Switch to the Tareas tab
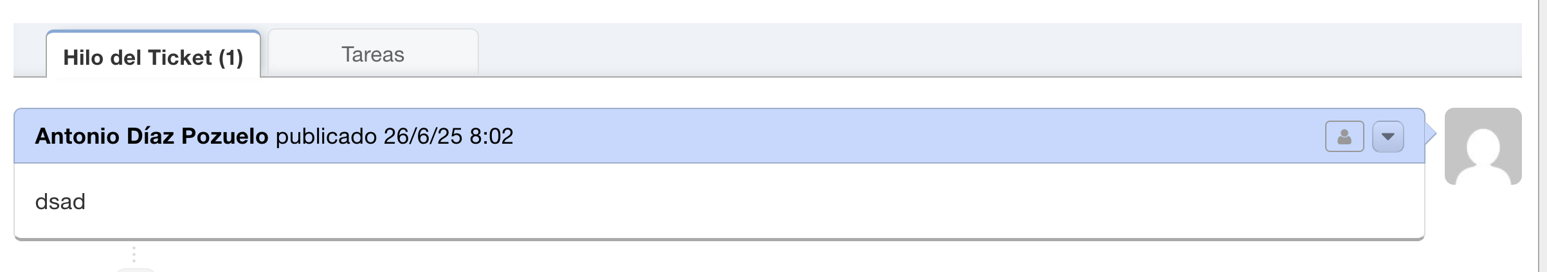 [x=373, y=55]
